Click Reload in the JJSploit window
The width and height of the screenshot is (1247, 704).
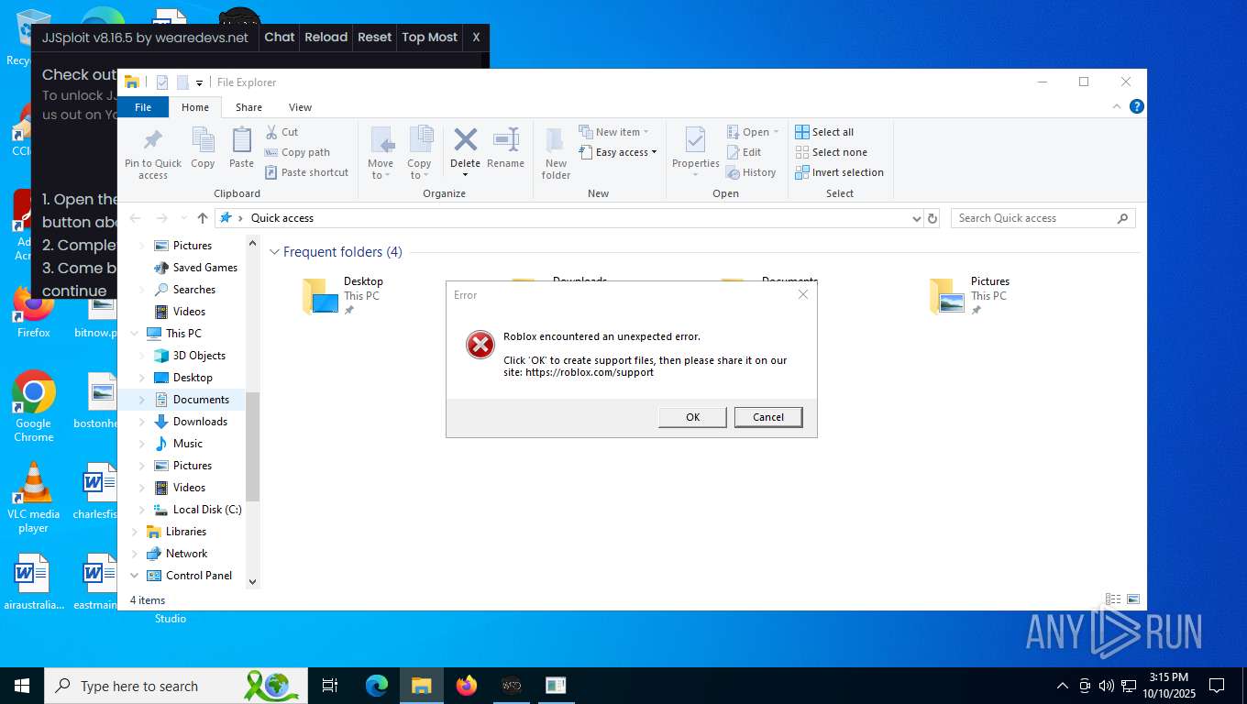(x=326, y=38)
